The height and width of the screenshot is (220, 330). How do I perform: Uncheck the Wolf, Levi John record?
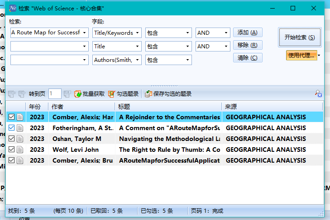pos(12,150)
